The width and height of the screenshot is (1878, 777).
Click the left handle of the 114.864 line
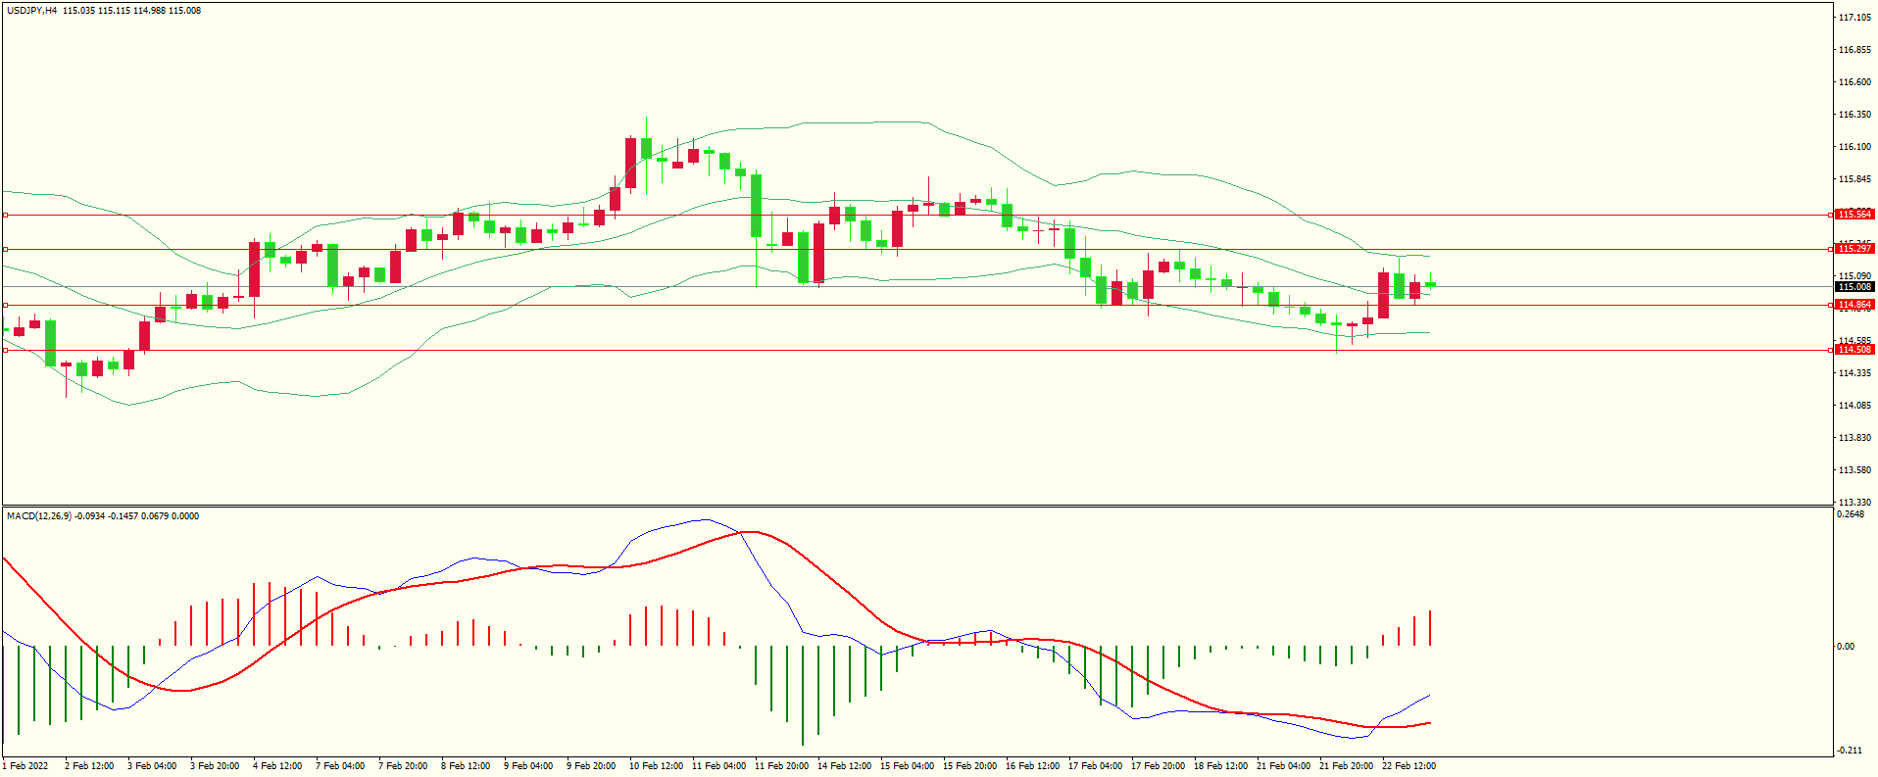(5, 305)
